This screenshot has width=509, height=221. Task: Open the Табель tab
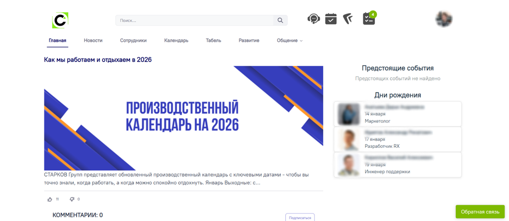click(x=213, y=41)
